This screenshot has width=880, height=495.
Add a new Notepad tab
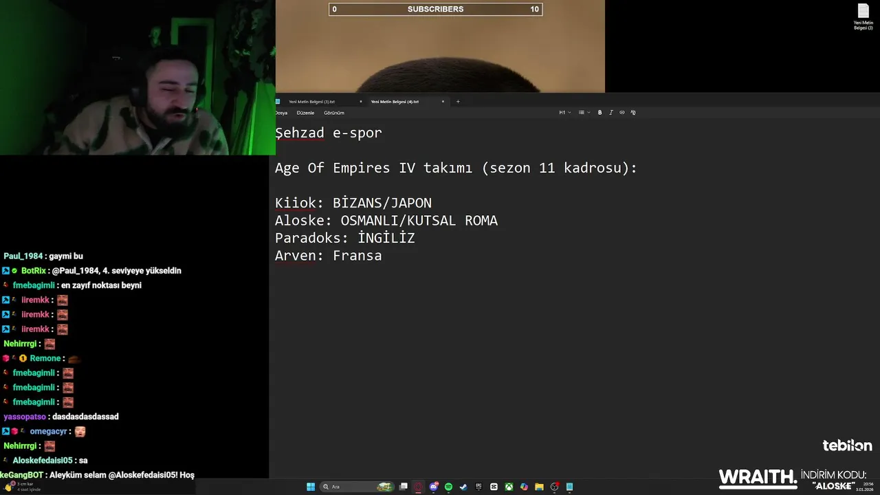click(x=458, y=102)
